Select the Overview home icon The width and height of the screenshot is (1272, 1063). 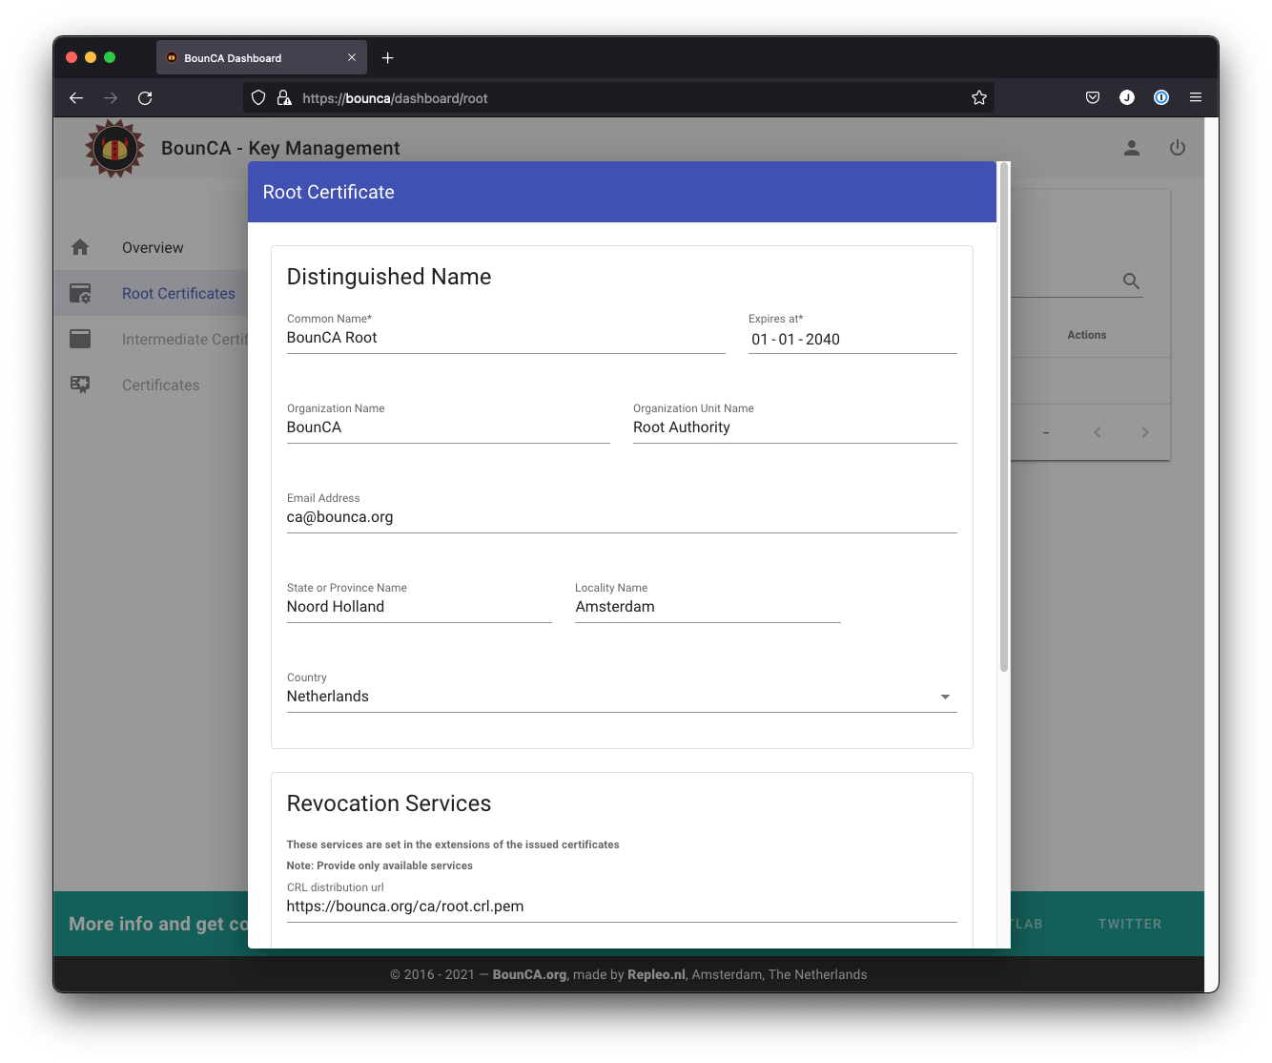pyautogui.click(x=80, y=246)
